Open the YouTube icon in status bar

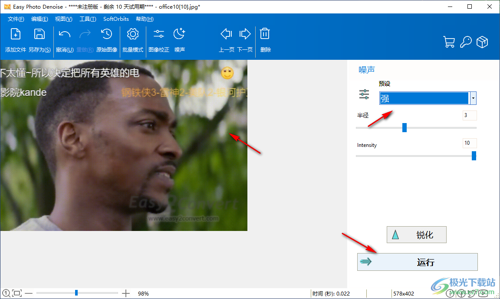[484, 293]
